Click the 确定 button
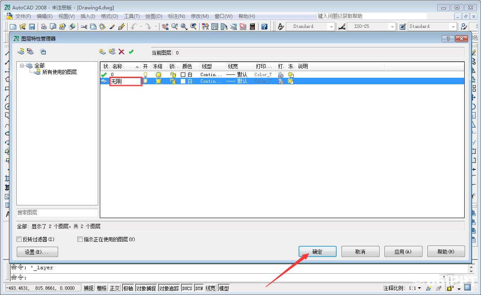This screenshot has height=295, width=481. (317, 252)
